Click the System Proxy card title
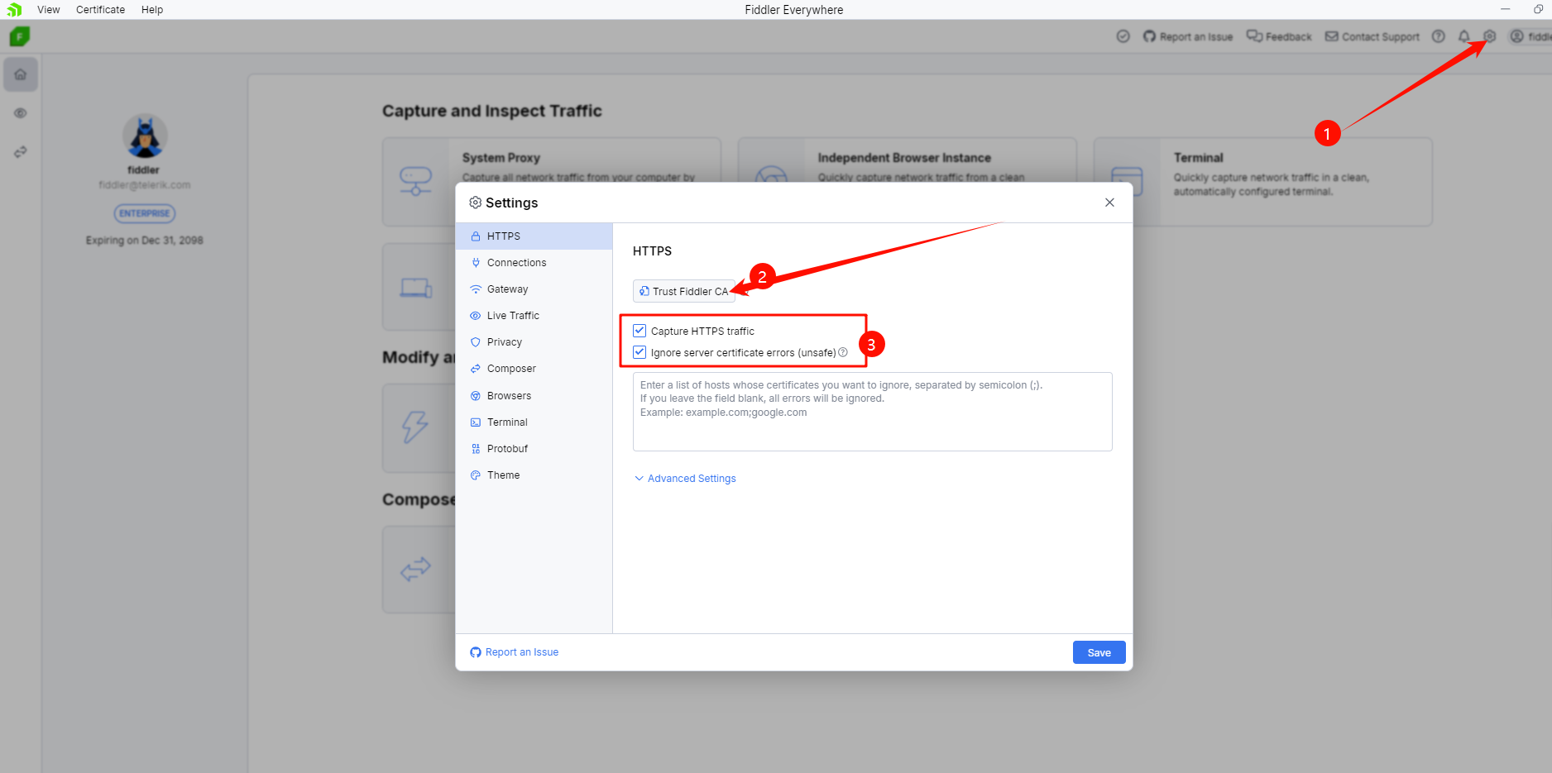 [x=501, y=158]
